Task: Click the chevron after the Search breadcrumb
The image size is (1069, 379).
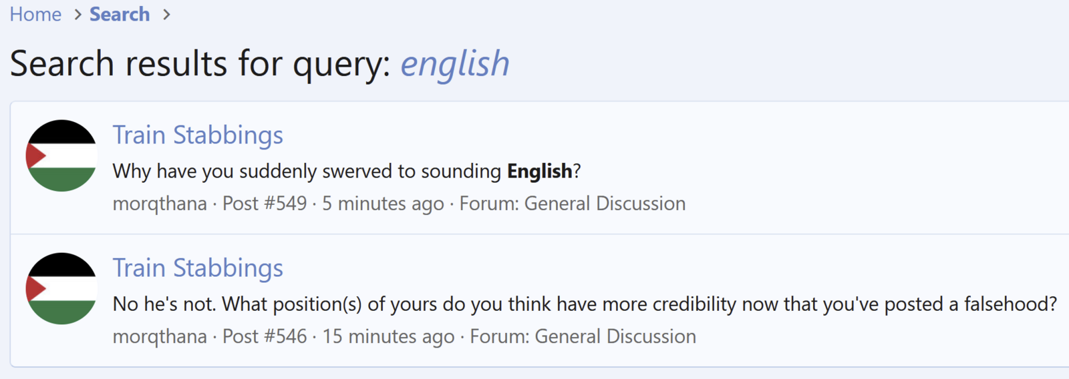Action: click(166, 15)
